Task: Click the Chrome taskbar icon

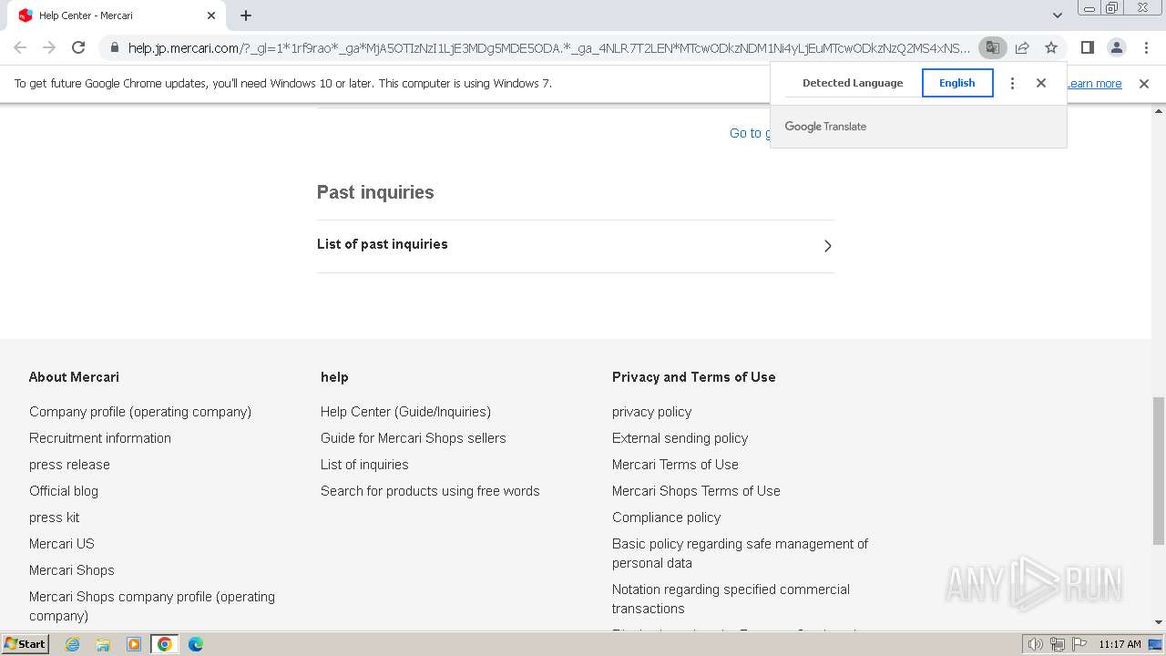Action: (165, 644)
